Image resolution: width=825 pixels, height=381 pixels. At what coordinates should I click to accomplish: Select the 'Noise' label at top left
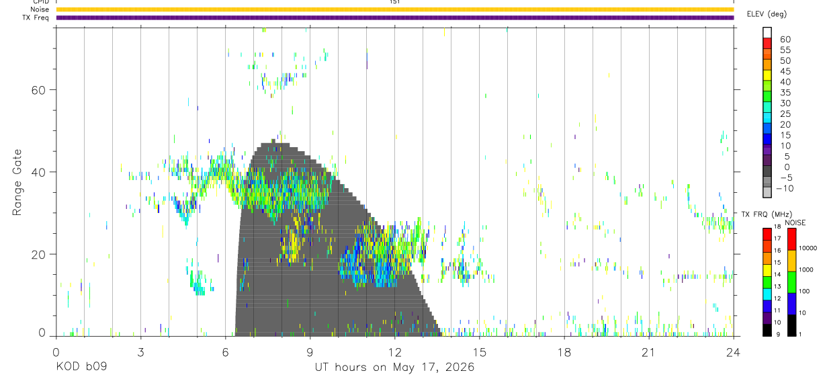(x=40, y=9)
